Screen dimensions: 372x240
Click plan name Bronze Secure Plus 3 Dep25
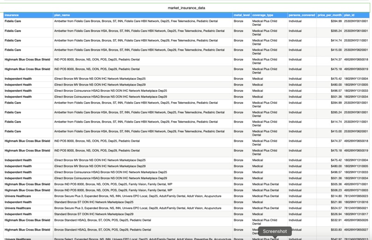(x=138, y=196)
